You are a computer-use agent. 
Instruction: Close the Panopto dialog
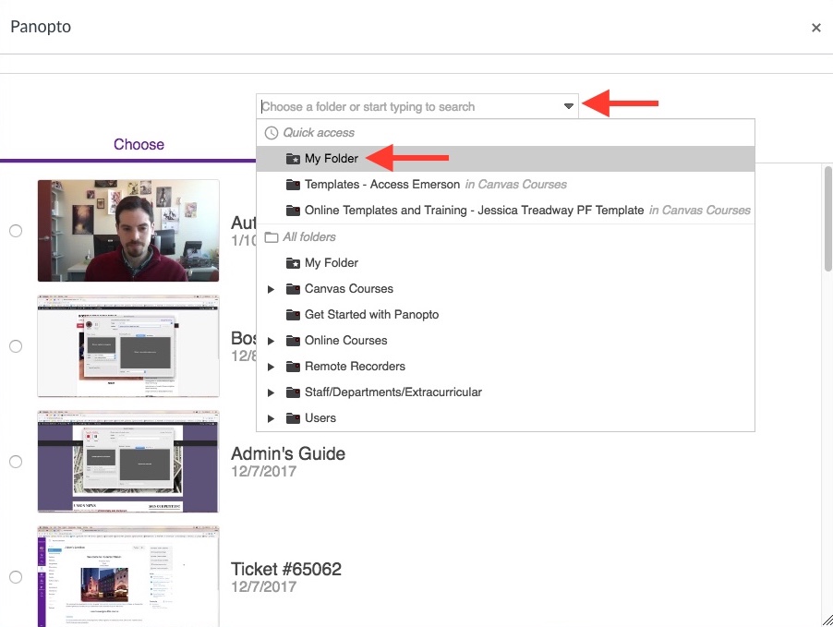point(816,28)
